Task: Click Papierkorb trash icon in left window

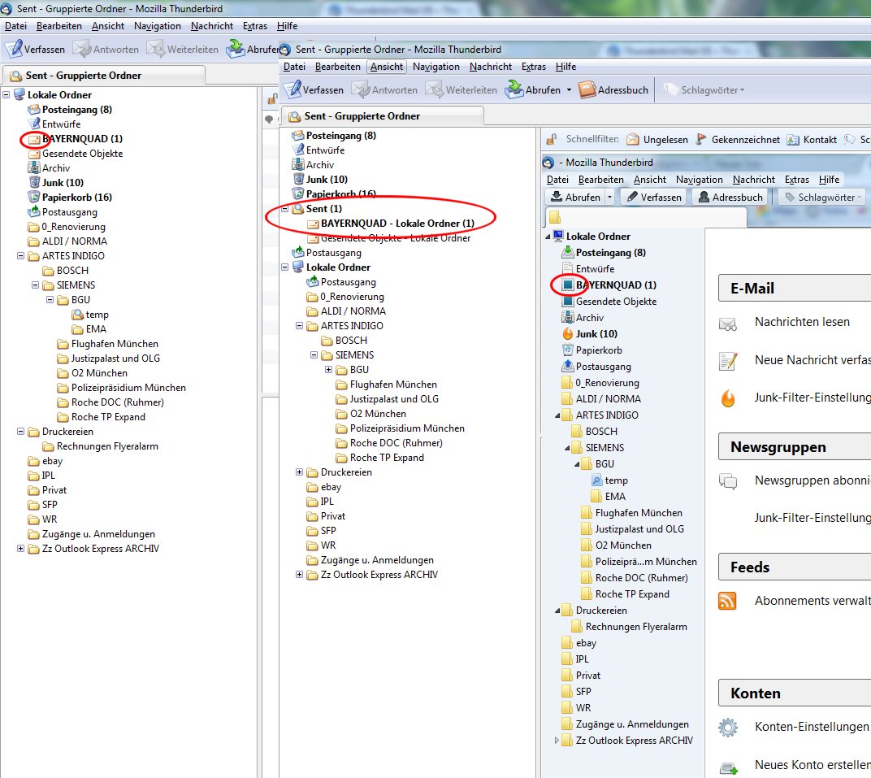Action: (x=34, y=197)
